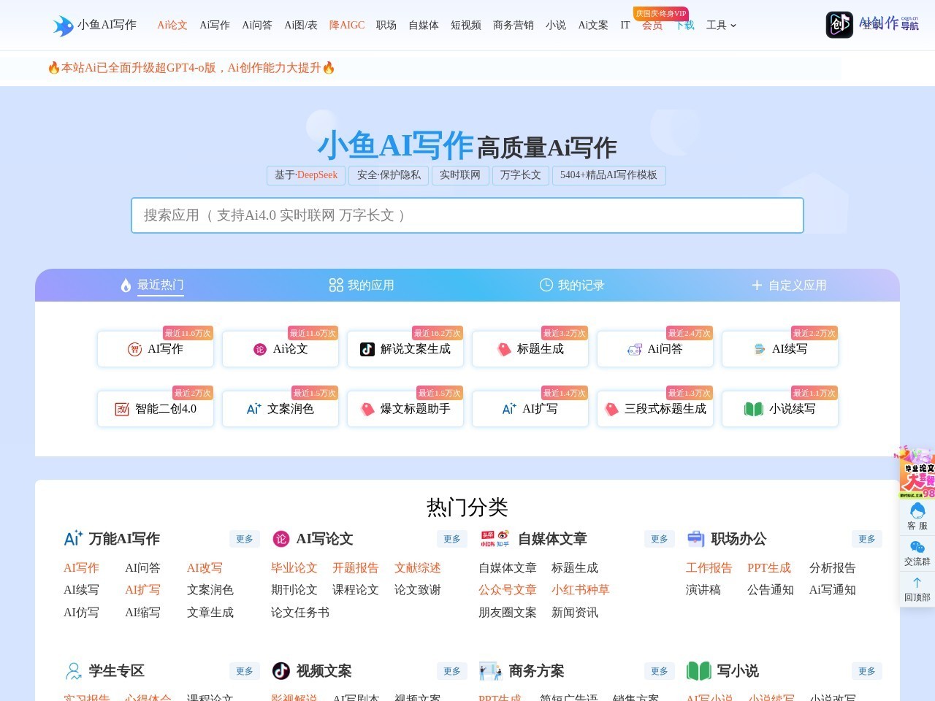Expand 更多 for 学生专区
The image size is (935, 701).
click(x=245, y=671)
